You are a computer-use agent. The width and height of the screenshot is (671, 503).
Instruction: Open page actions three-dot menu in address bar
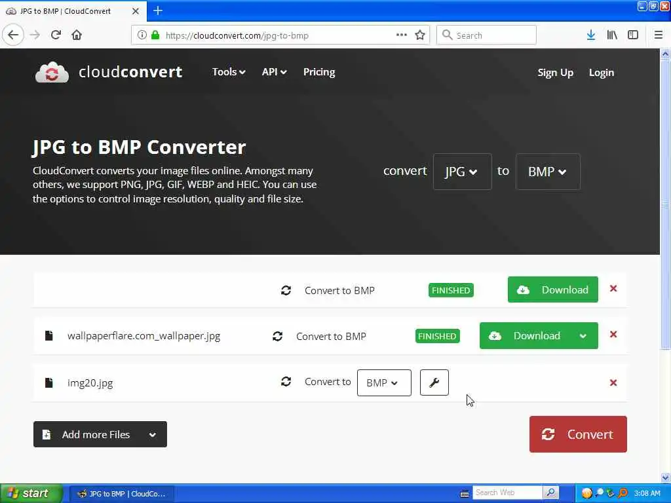coord(402,35)
